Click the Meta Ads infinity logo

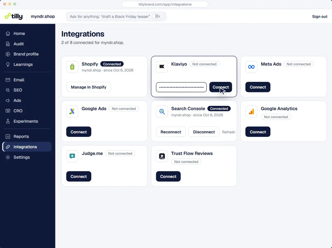click(251, 67)
